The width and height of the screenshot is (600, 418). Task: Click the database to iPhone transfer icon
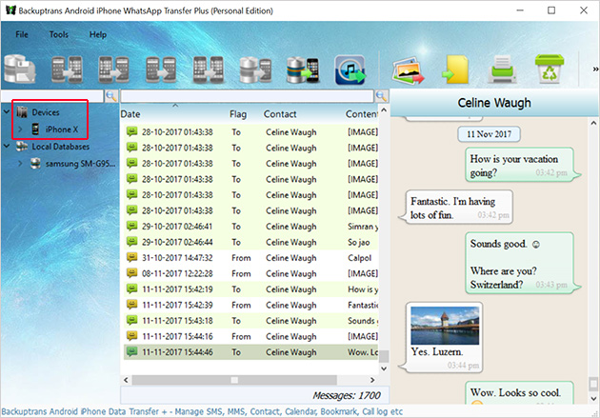point(303,70)
